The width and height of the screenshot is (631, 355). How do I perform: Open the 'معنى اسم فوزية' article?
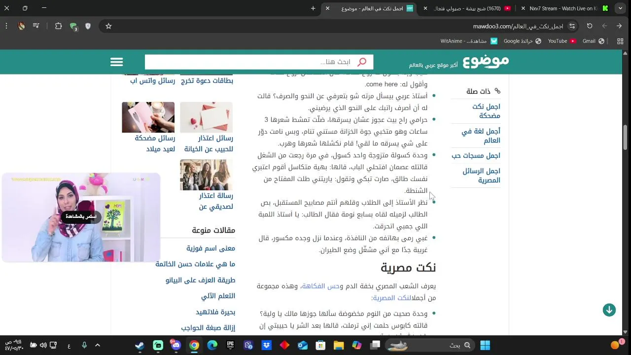pyautogui.click(x=210, y=248)
